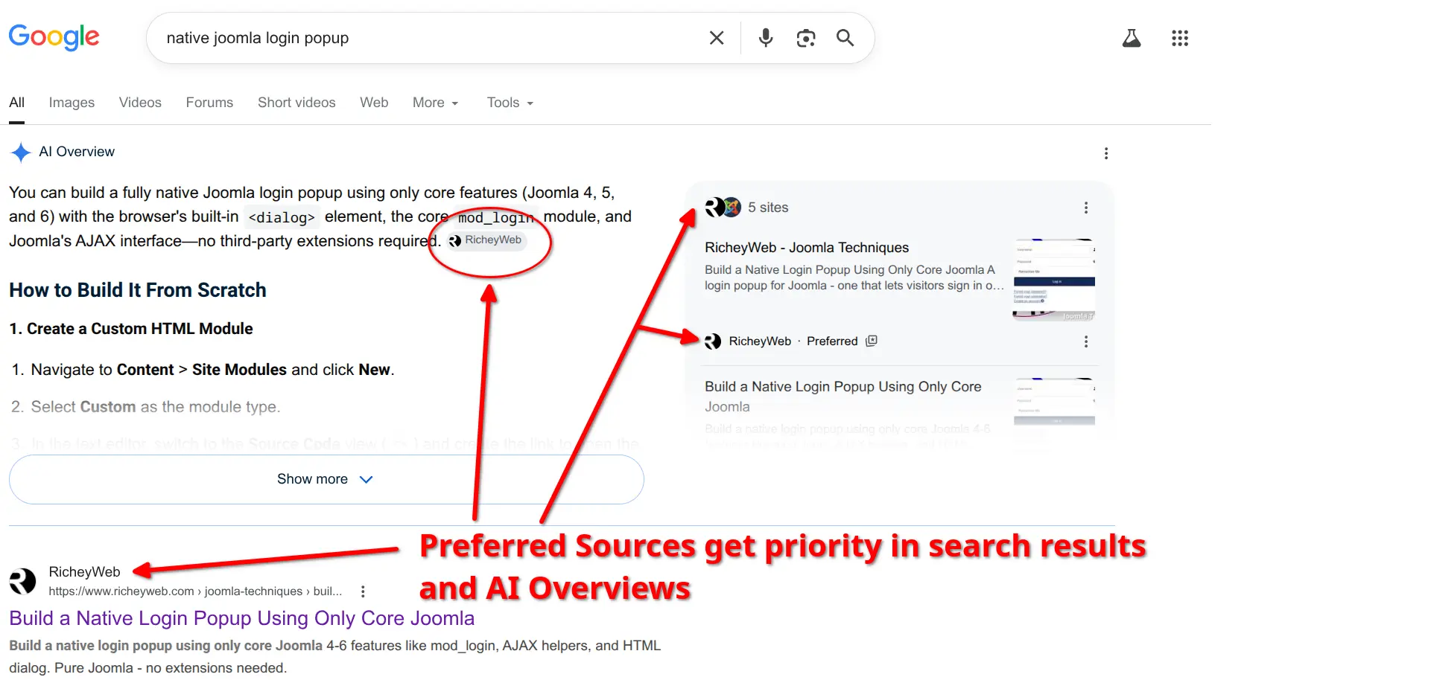
Task: Expand the More dropdown
Action: click(x=436, y=103)
